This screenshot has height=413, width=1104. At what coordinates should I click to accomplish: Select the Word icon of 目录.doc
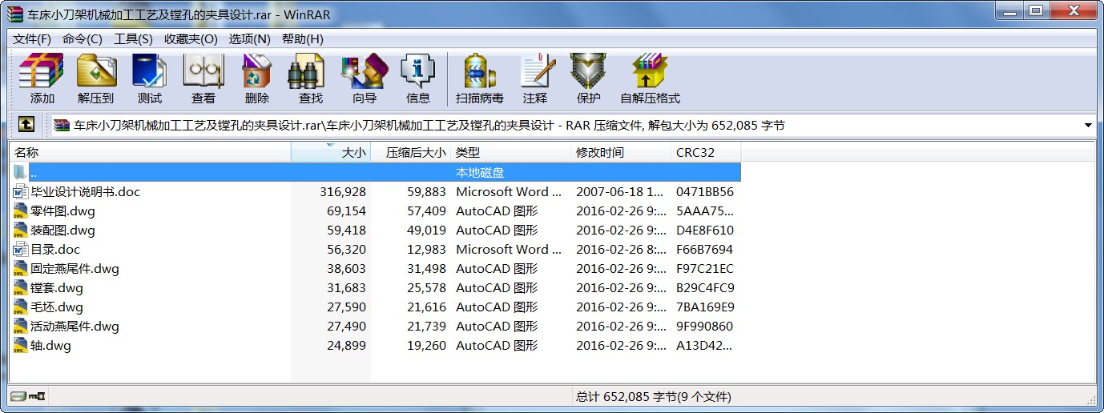(21, 250)
